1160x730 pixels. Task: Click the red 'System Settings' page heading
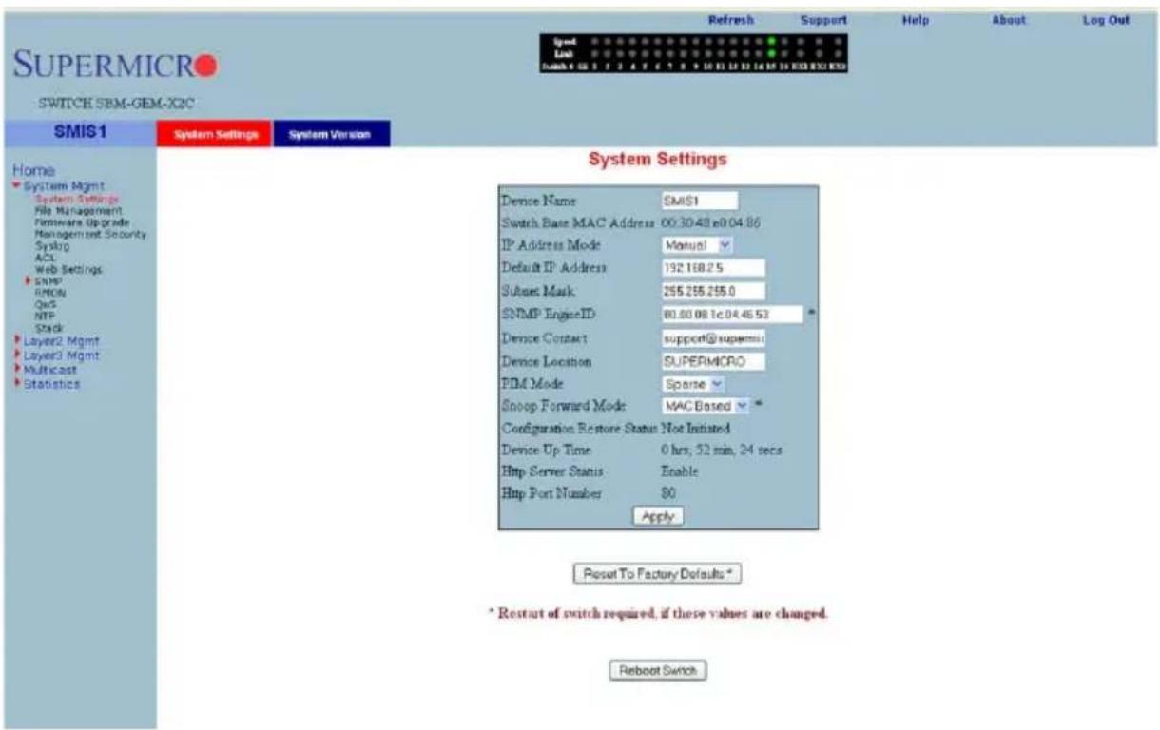tap(657, 161)
